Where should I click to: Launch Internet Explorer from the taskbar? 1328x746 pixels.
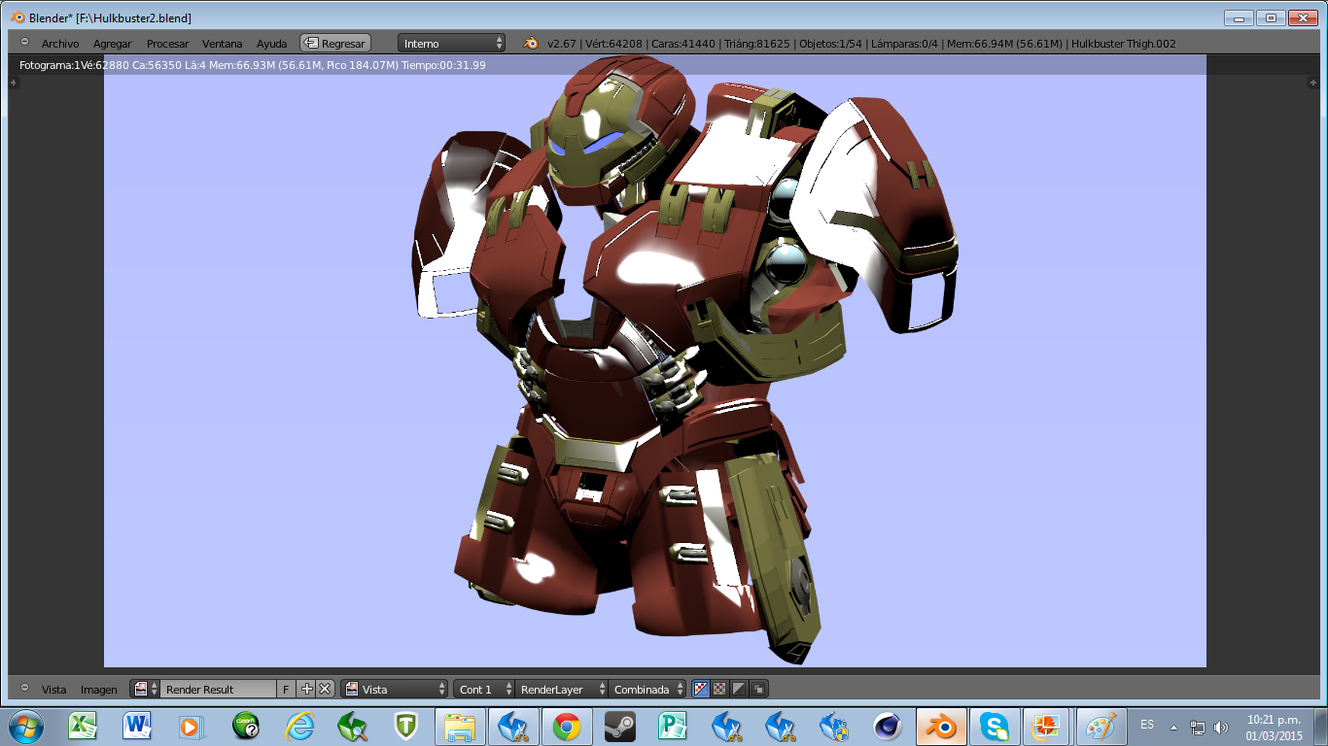point(300,727)
